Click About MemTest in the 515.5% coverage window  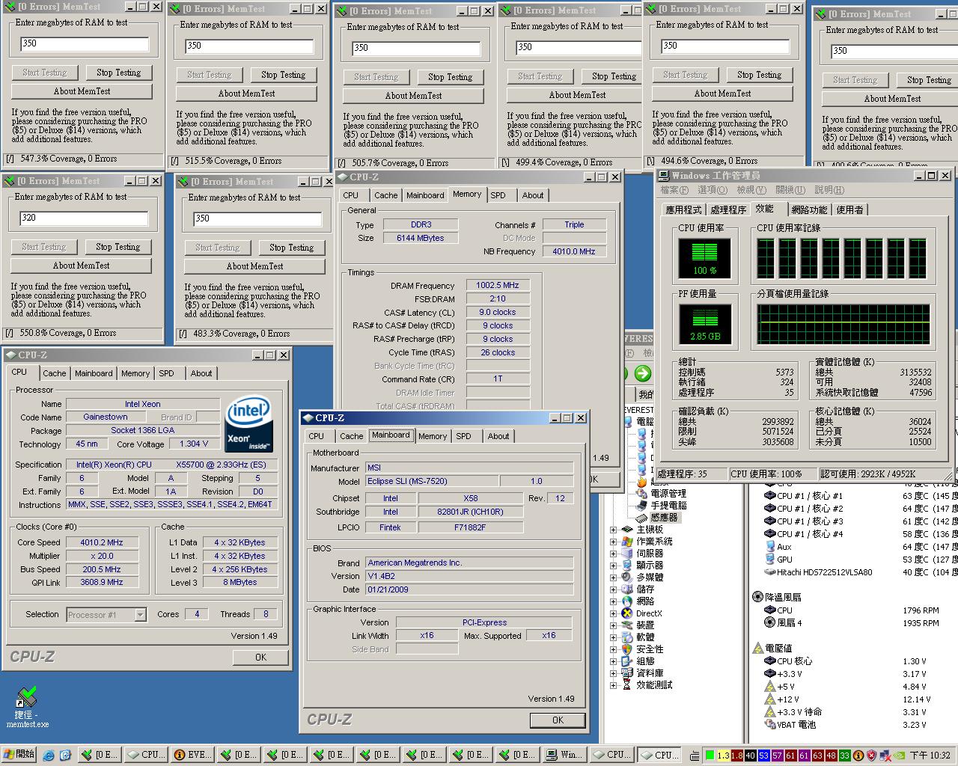point(246,94)
